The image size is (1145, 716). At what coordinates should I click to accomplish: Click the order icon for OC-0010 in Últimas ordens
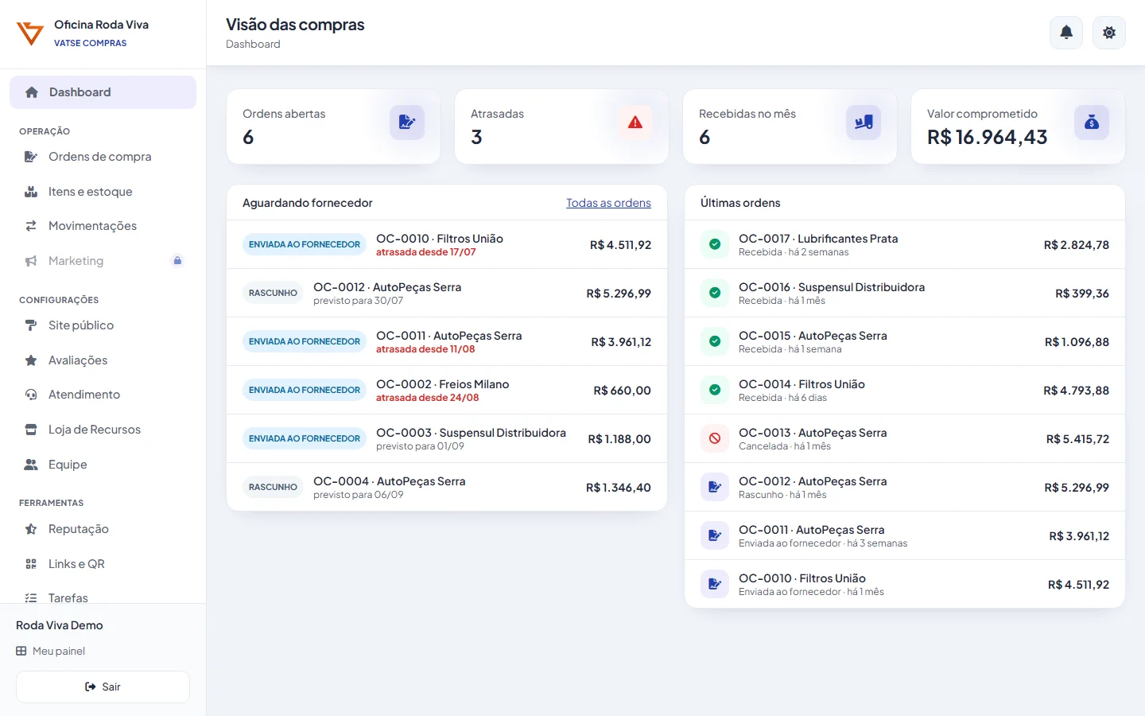coord(715,584)
